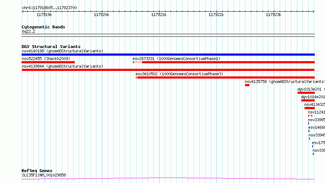Click the left arrow end of ruler
The height and width of the screenshot is (183, 325).
23,12
